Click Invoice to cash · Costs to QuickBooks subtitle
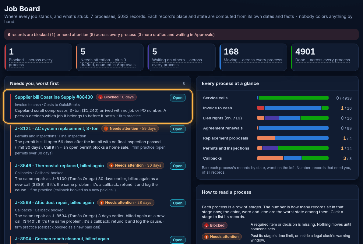This screenshot has width=363, height=244. (x=47, y=105)
